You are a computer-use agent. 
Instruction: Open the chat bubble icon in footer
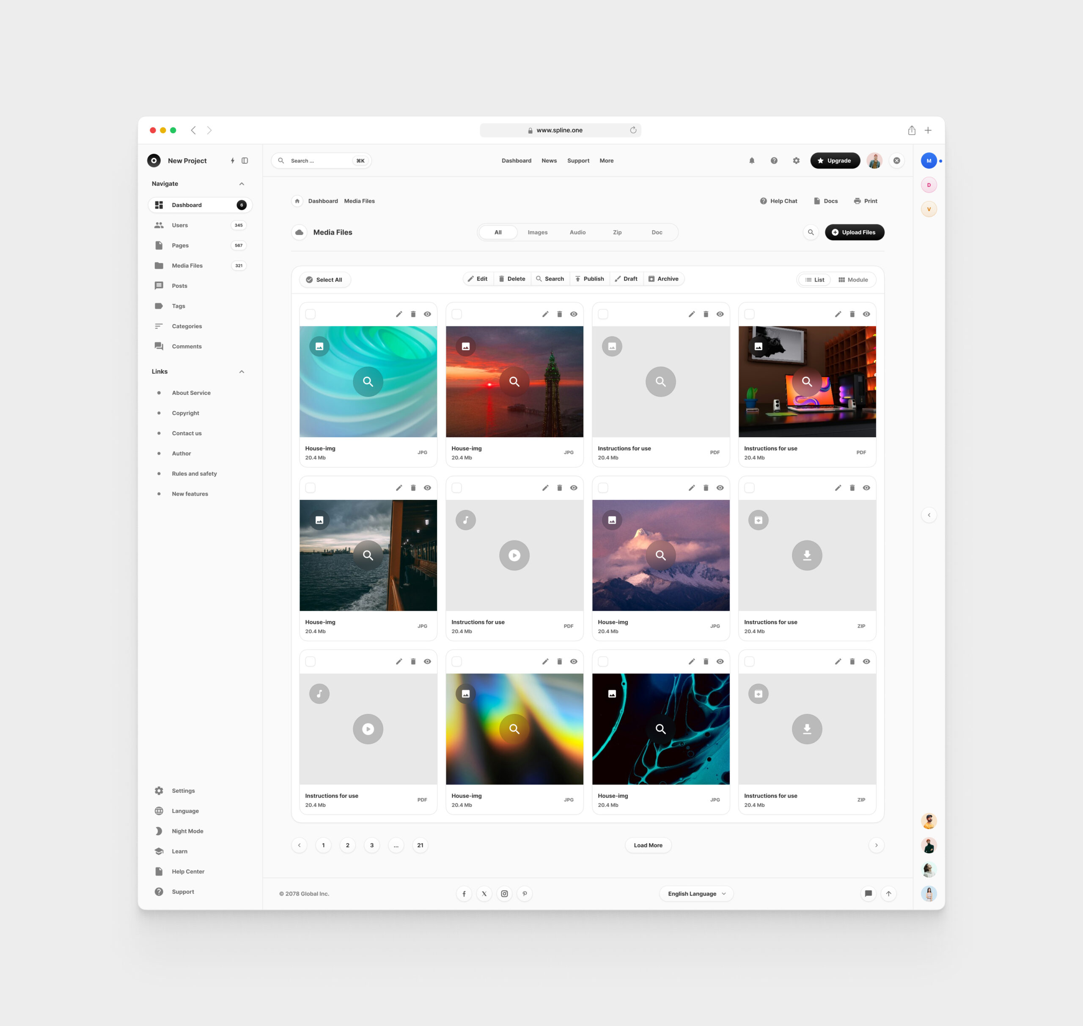tap(868, 894)
